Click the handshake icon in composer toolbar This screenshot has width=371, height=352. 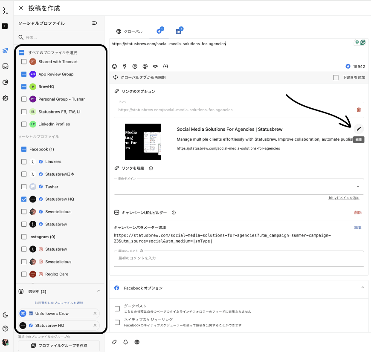coord(155,66)
